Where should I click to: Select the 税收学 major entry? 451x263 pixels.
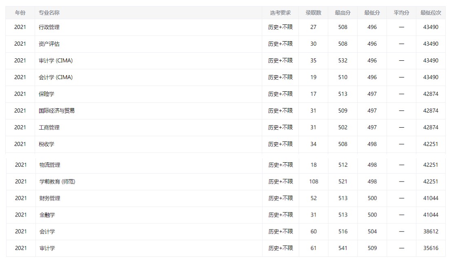46,144
